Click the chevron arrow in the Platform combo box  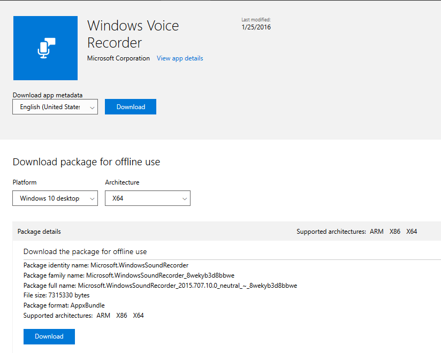[92, 199]
